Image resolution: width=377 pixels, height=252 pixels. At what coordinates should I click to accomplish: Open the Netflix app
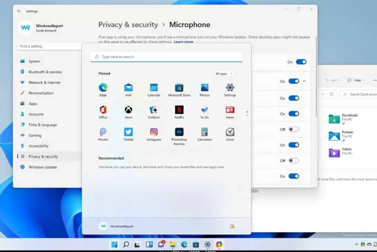point(179,112)
